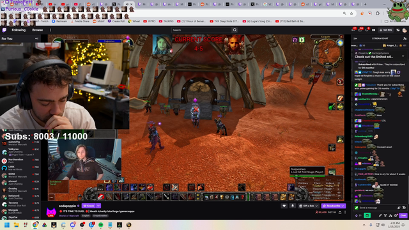409x230 pixels.
Task: Open the taskbar clock and date
Action: tap(394, 225)
